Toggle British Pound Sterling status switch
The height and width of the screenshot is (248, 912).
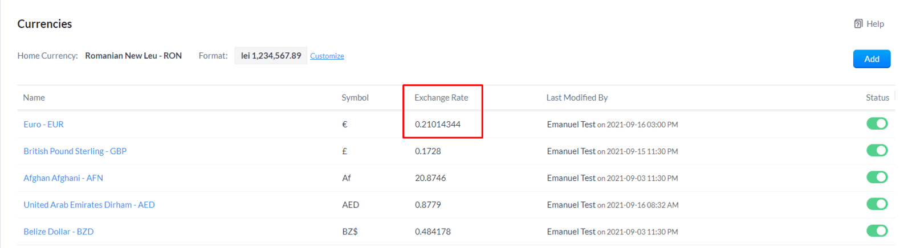click(877, 150)
